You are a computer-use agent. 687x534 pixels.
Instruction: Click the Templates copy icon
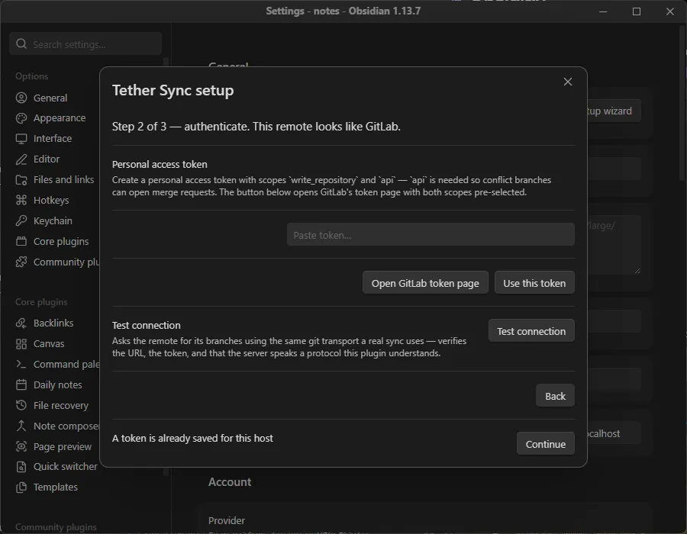coord(21,487)
